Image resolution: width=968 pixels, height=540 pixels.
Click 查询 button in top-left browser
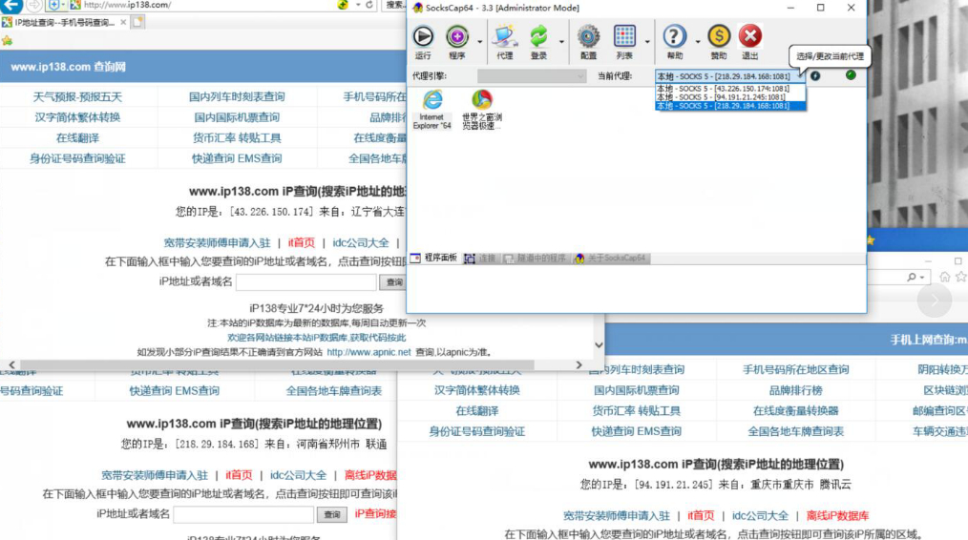[394, 282]
